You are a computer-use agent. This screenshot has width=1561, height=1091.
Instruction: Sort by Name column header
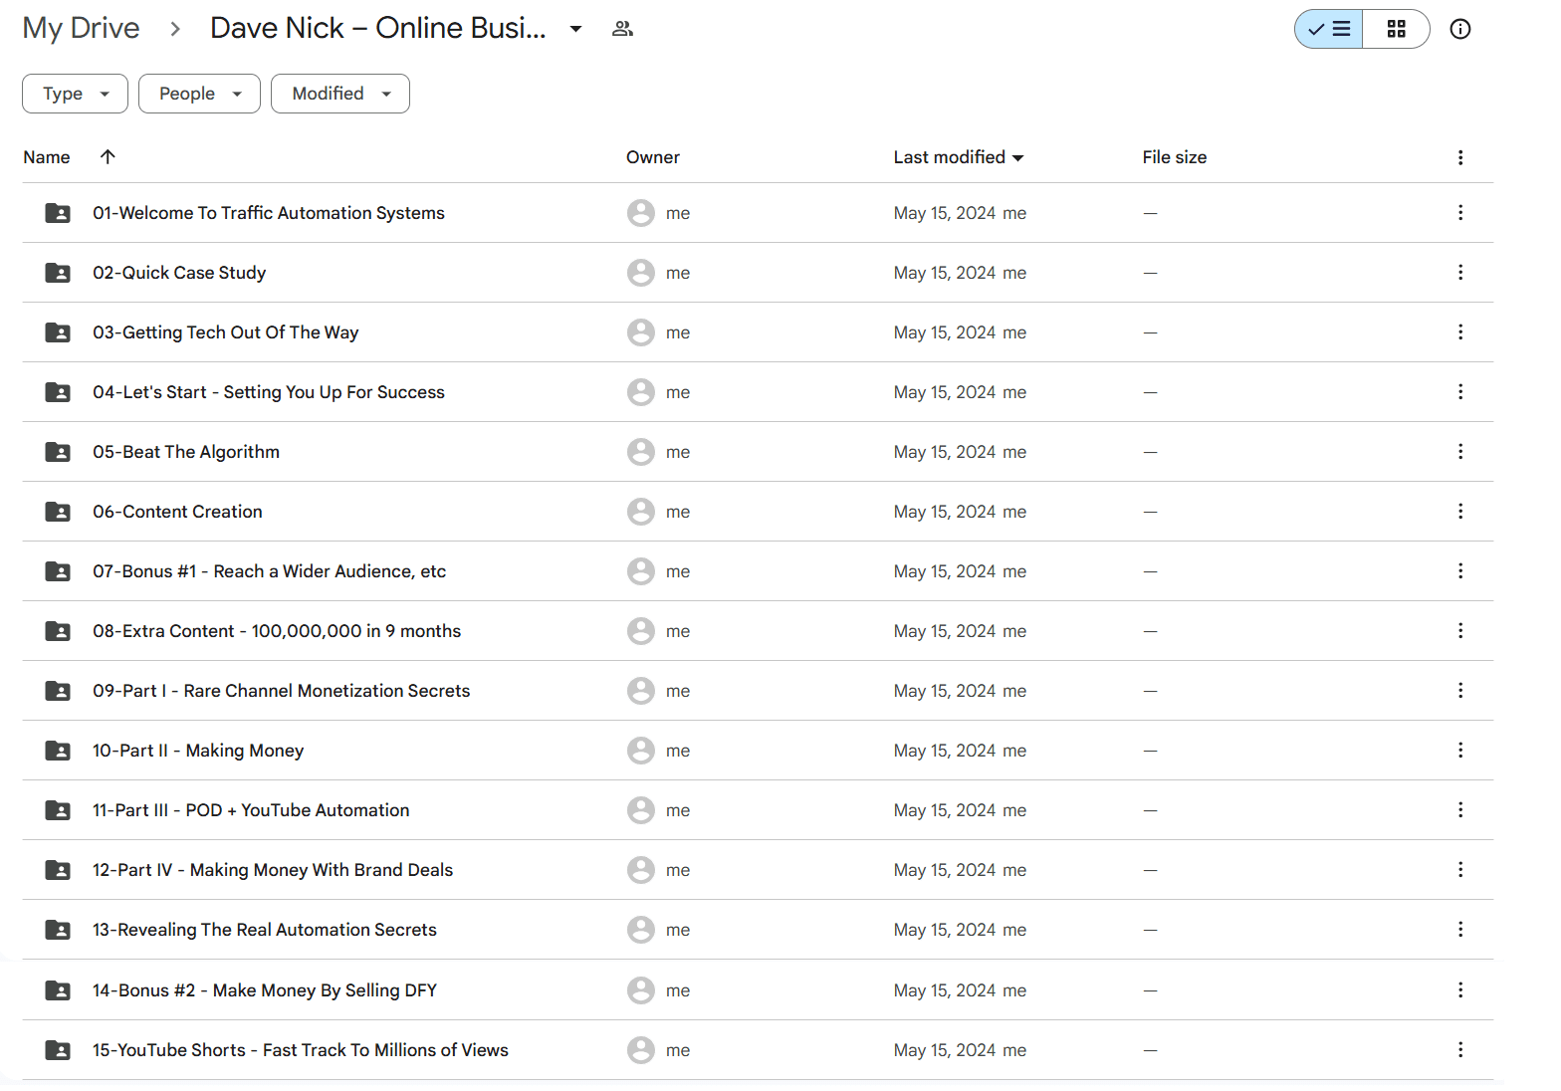click(x=47, y=157)
